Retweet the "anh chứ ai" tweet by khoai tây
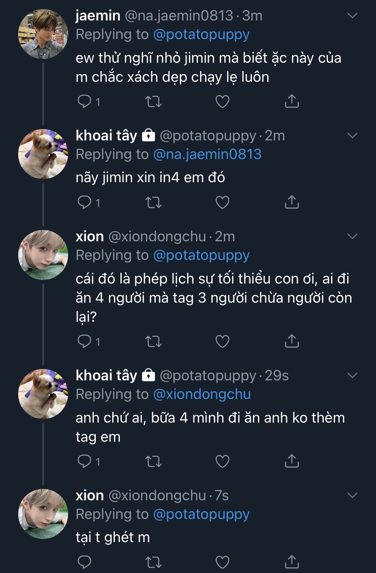The width and height of the screenshot is (376, 573). pyautogui.click(x=153, y=462)
